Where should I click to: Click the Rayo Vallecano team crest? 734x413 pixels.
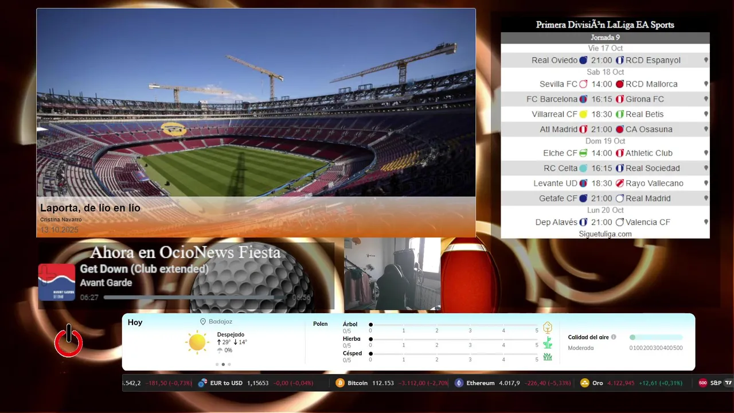pos(620,184)
